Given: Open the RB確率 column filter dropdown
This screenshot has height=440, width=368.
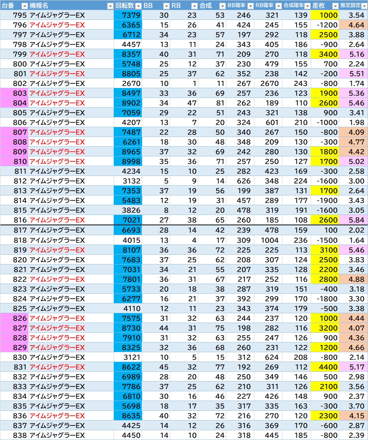Looking at the screenshot, I should click(278, 6).
